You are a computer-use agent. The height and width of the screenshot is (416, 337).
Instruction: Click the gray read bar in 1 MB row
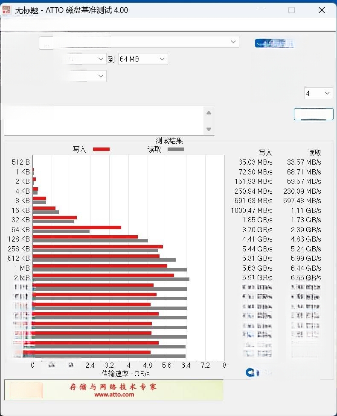coord(110,270)
